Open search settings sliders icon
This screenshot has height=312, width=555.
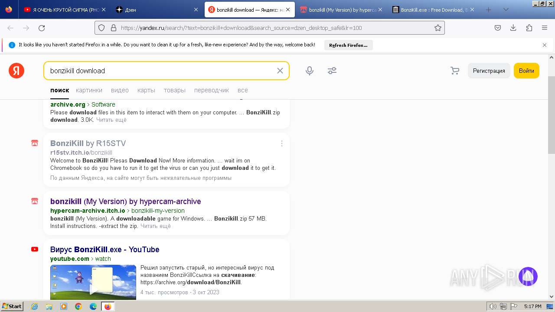(x=332, y=71)
